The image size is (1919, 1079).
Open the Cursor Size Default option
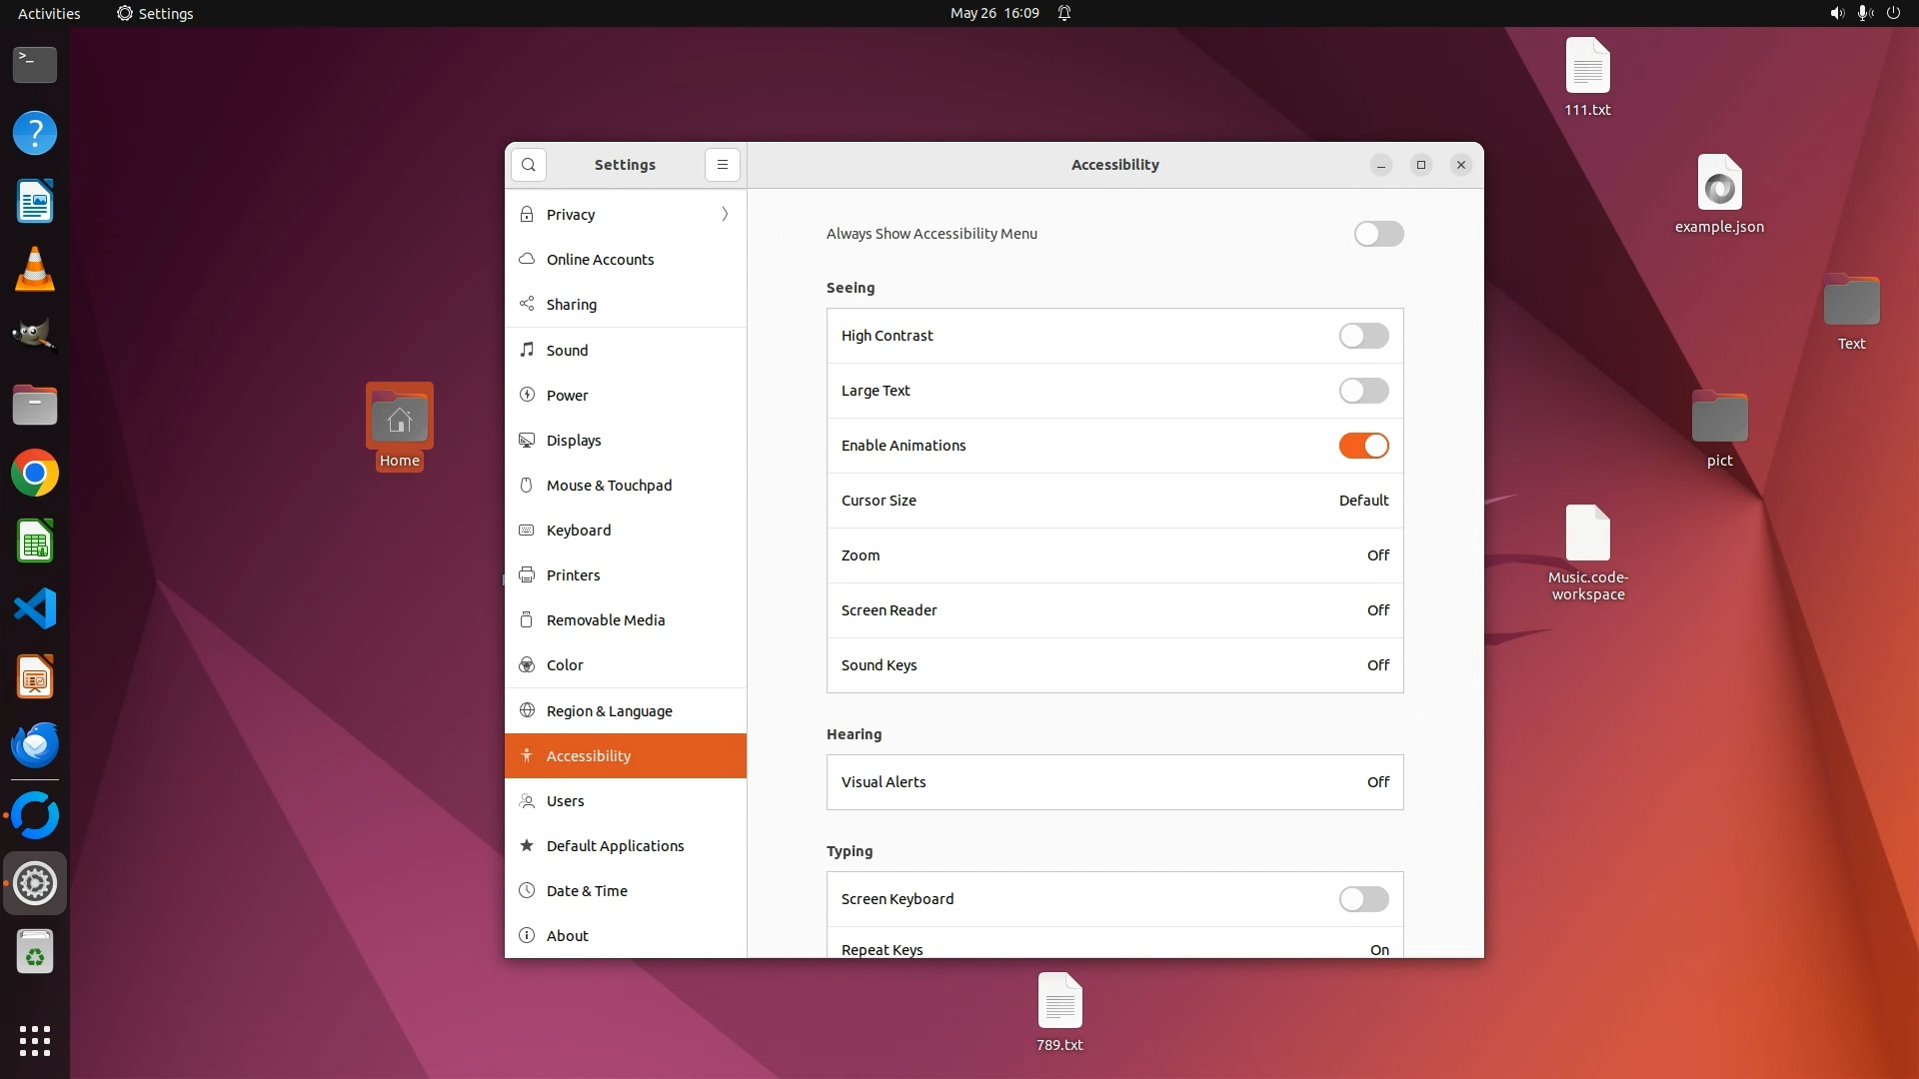(1363, 501)
